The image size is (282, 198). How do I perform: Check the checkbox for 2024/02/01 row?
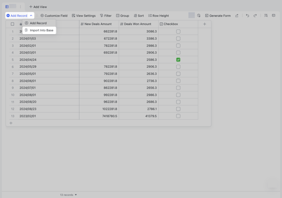tap(178, 46)
